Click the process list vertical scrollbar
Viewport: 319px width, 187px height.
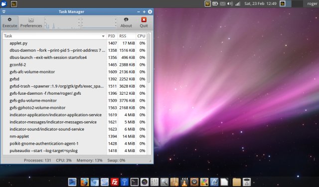click(x=149, y=58)
